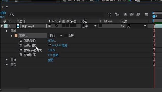Screen dimensions: 162x92
Task: Select the 蒙版羽化 property row
Action: 30,45
